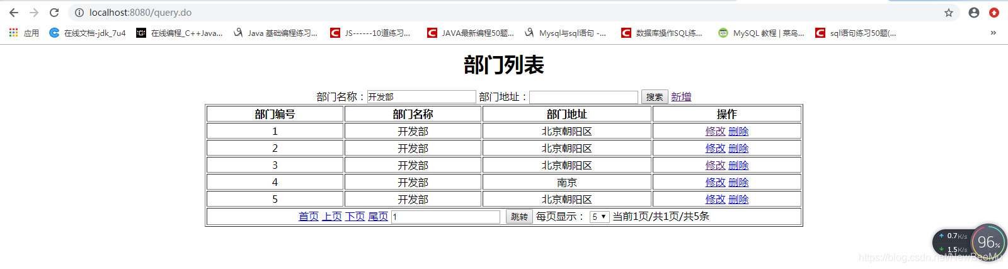Click the 当前1页/共1页/共5条 status text
The width and height of the screenshot is (1008, 269).
pos(661,216)
